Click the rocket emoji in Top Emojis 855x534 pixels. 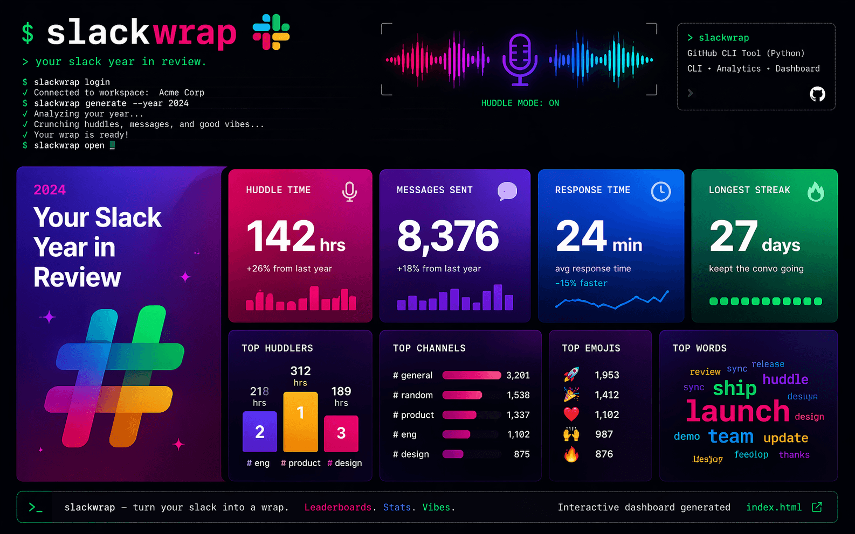click(x=571, y=375)
